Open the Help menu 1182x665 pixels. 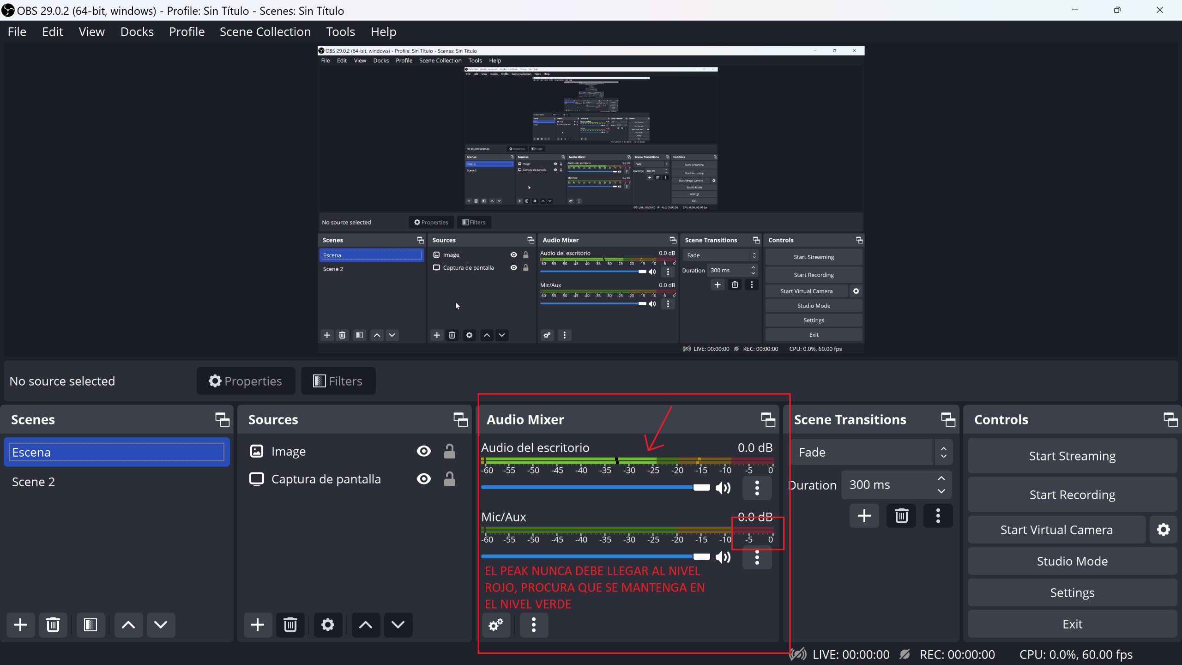(x=384, y=32)
